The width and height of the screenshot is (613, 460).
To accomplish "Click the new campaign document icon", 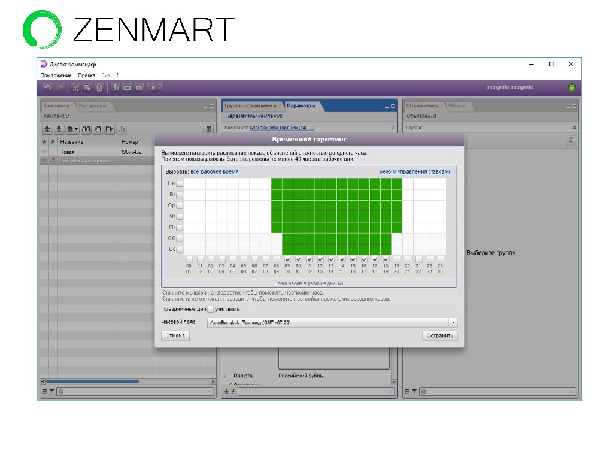I will pyautogui.click(x=70, y=129).
